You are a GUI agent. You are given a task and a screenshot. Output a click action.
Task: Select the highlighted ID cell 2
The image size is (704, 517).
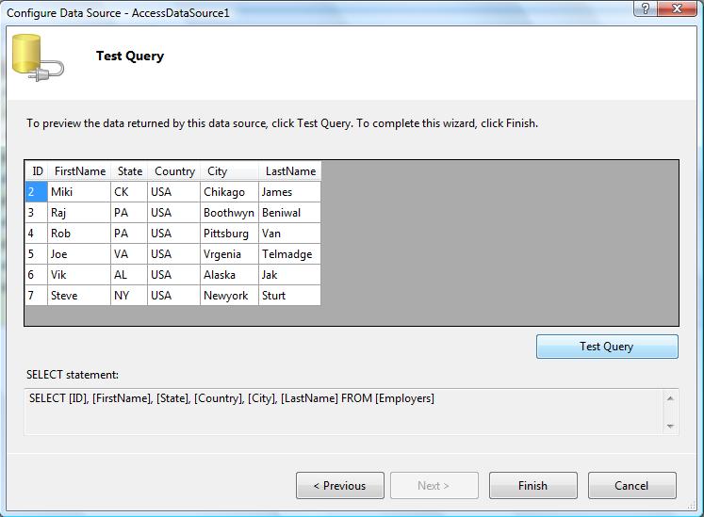pyautogui.click(x=37, y=191)
